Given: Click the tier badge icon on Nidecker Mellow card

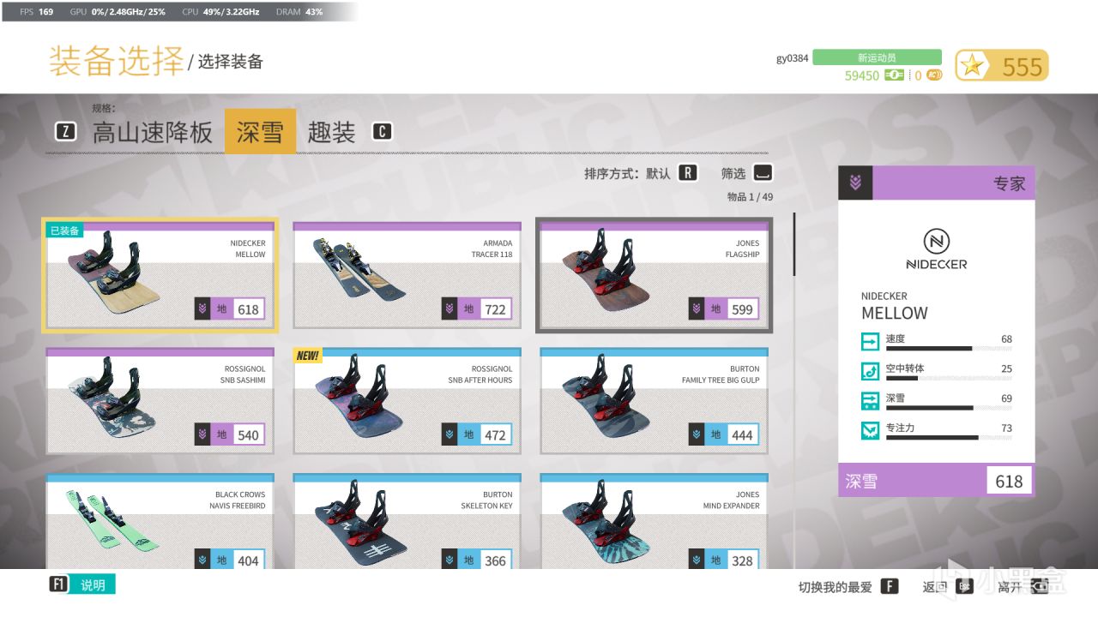Looking at the screenshot, I should 202,309.
